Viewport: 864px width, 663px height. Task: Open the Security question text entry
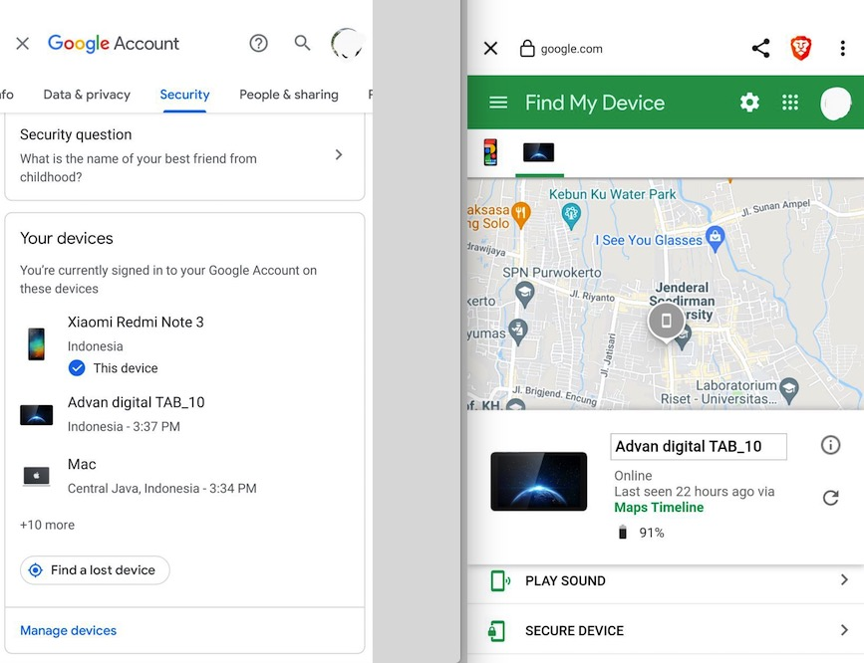184,156
